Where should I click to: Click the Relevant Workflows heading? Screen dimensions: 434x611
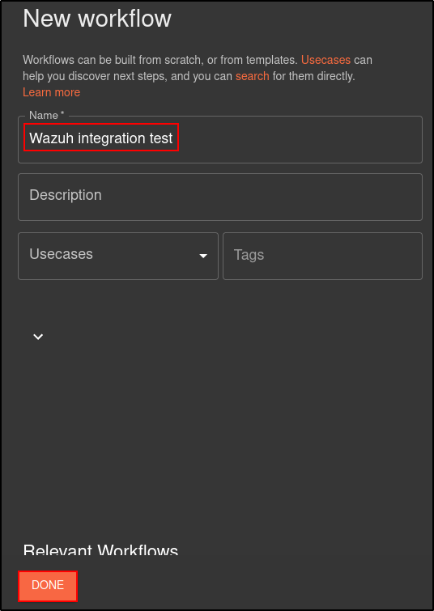[x=100, y=549]
